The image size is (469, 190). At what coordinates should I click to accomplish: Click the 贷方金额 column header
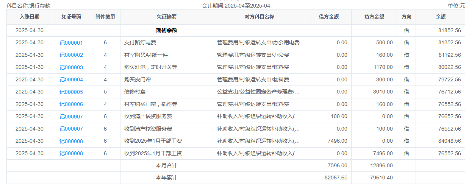click(x=374, y=17)
